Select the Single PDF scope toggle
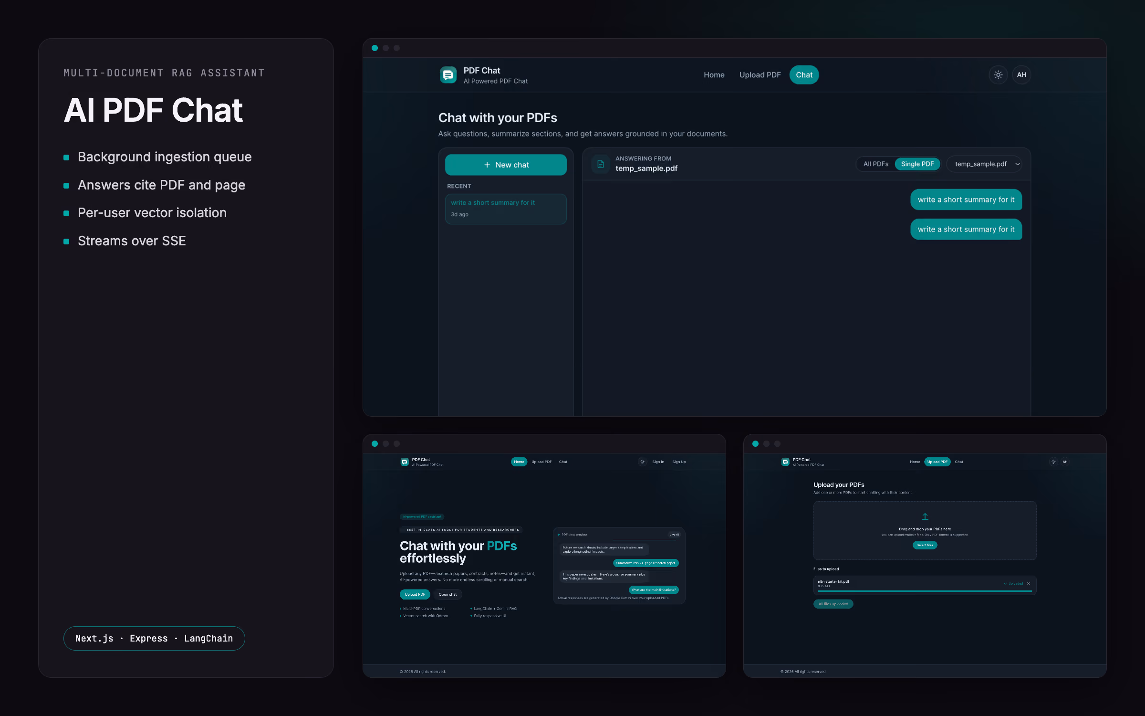This screenshot has height=716, width=1145. [917, 164]
